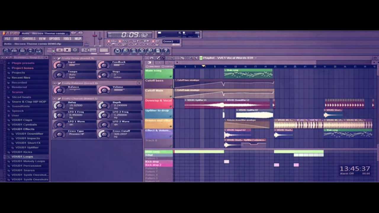Image resolution: width=379 pixels, height=213 pixels.
Task: Click the Fruity Balance Volume knob
Action: (104, 90)
